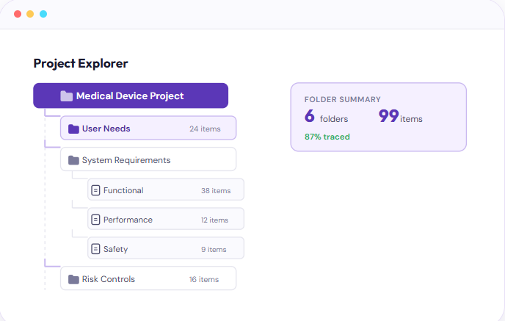The image size is (505, 321).
Task: Select the Safety requirements item
Action: point(115,249)
